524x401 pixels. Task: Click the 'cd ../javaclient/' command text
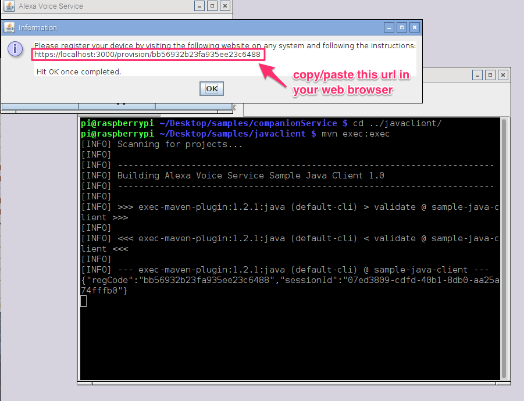pyautogui.click(x=397, y=123)
